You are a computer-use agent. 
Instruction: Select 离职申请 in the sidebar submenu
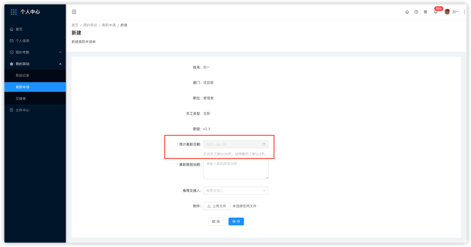35,87
